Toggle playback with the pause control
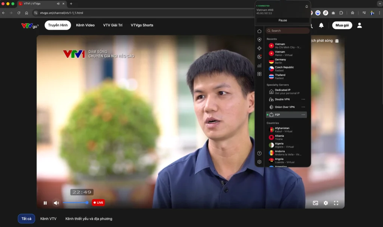The image size is (383, 227). (x=45, y=203)
